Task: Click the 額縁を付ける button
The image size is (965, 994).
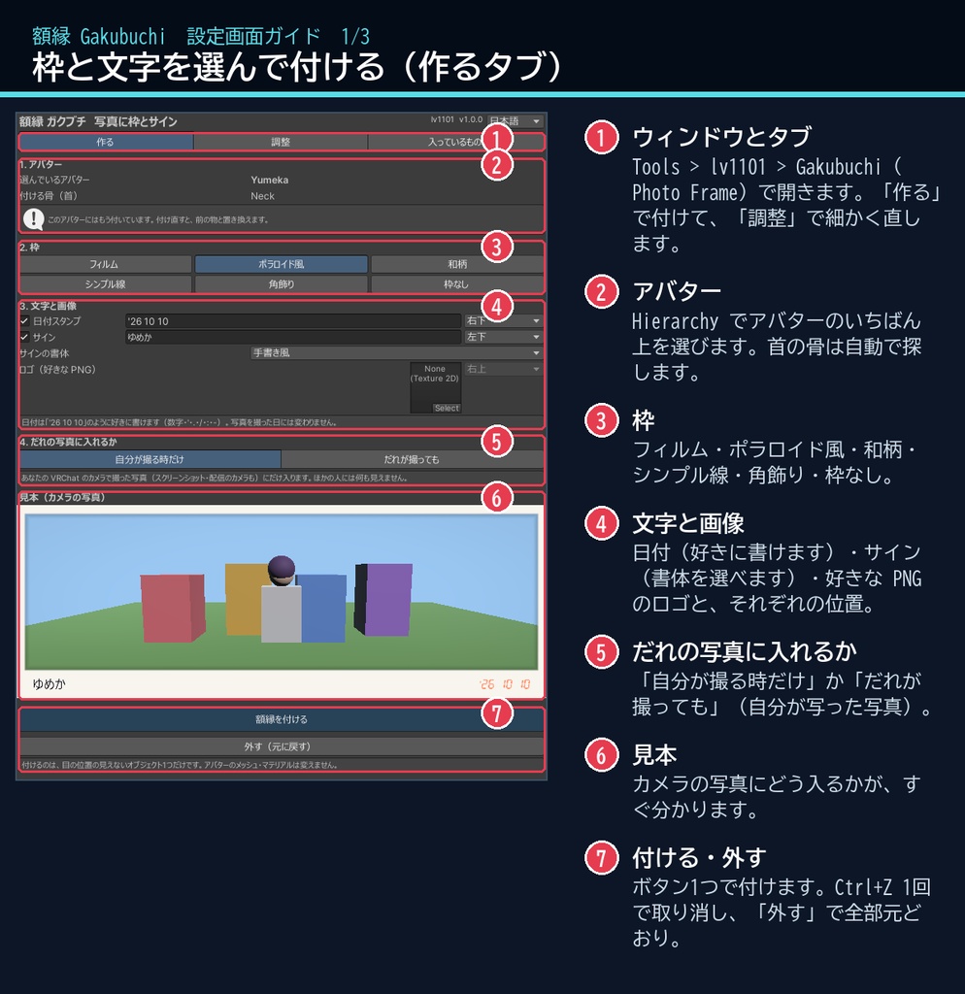Action: pos(281,719)
